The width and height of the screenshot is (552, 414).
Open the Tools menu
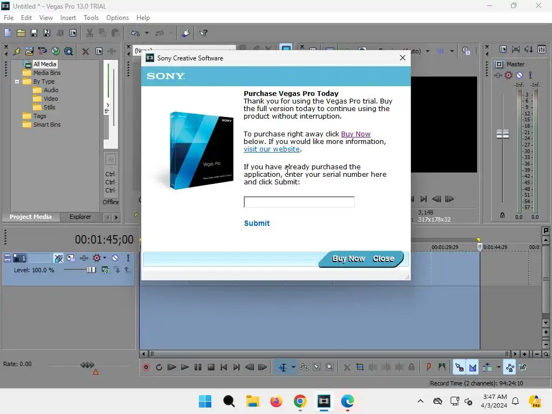91,18
